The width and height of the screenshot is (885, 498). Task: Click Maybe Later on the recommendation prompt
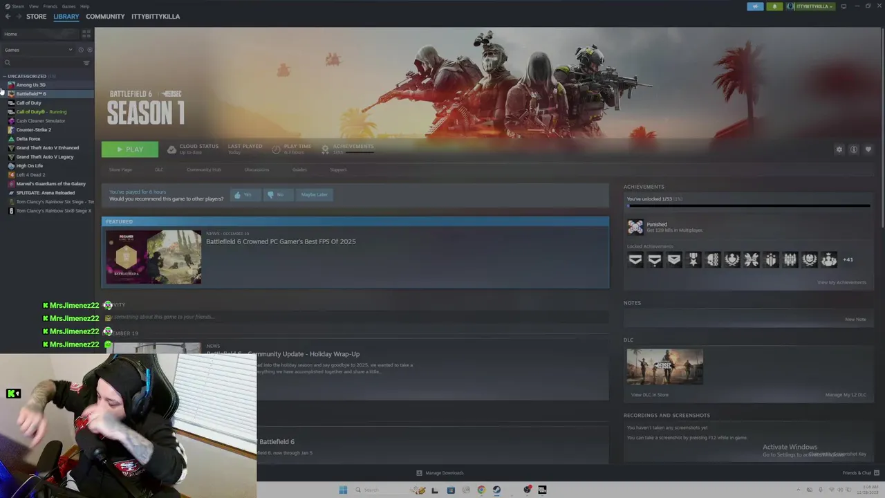[x=314, y=195]
